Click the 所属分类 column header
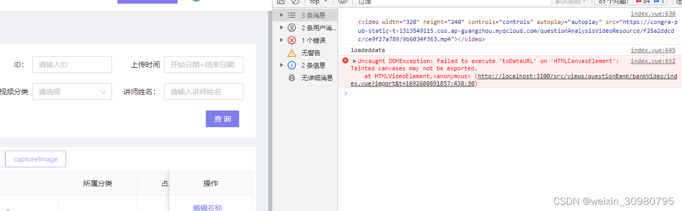 [x=97, y=183]
